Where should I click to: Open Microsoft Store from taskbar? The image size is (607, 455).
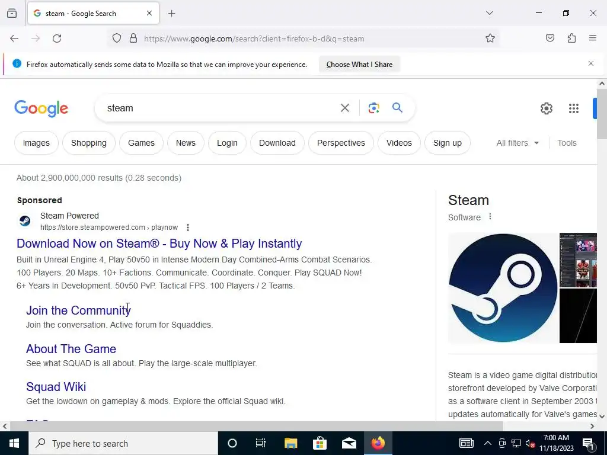coord(320,443)
